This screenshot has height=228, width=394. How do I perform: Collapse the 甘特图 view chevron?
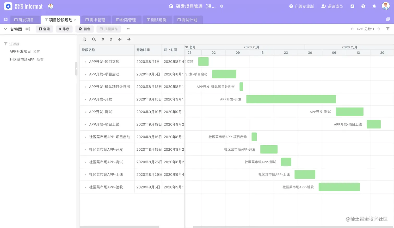[5, 29]
